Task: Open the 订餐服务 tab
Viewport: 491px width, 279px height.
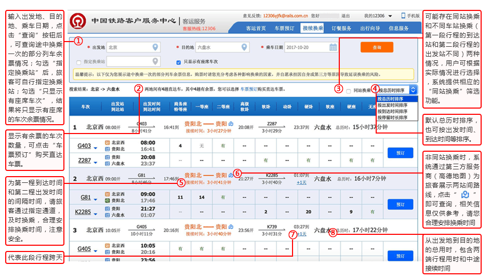Action: [341, 28]
